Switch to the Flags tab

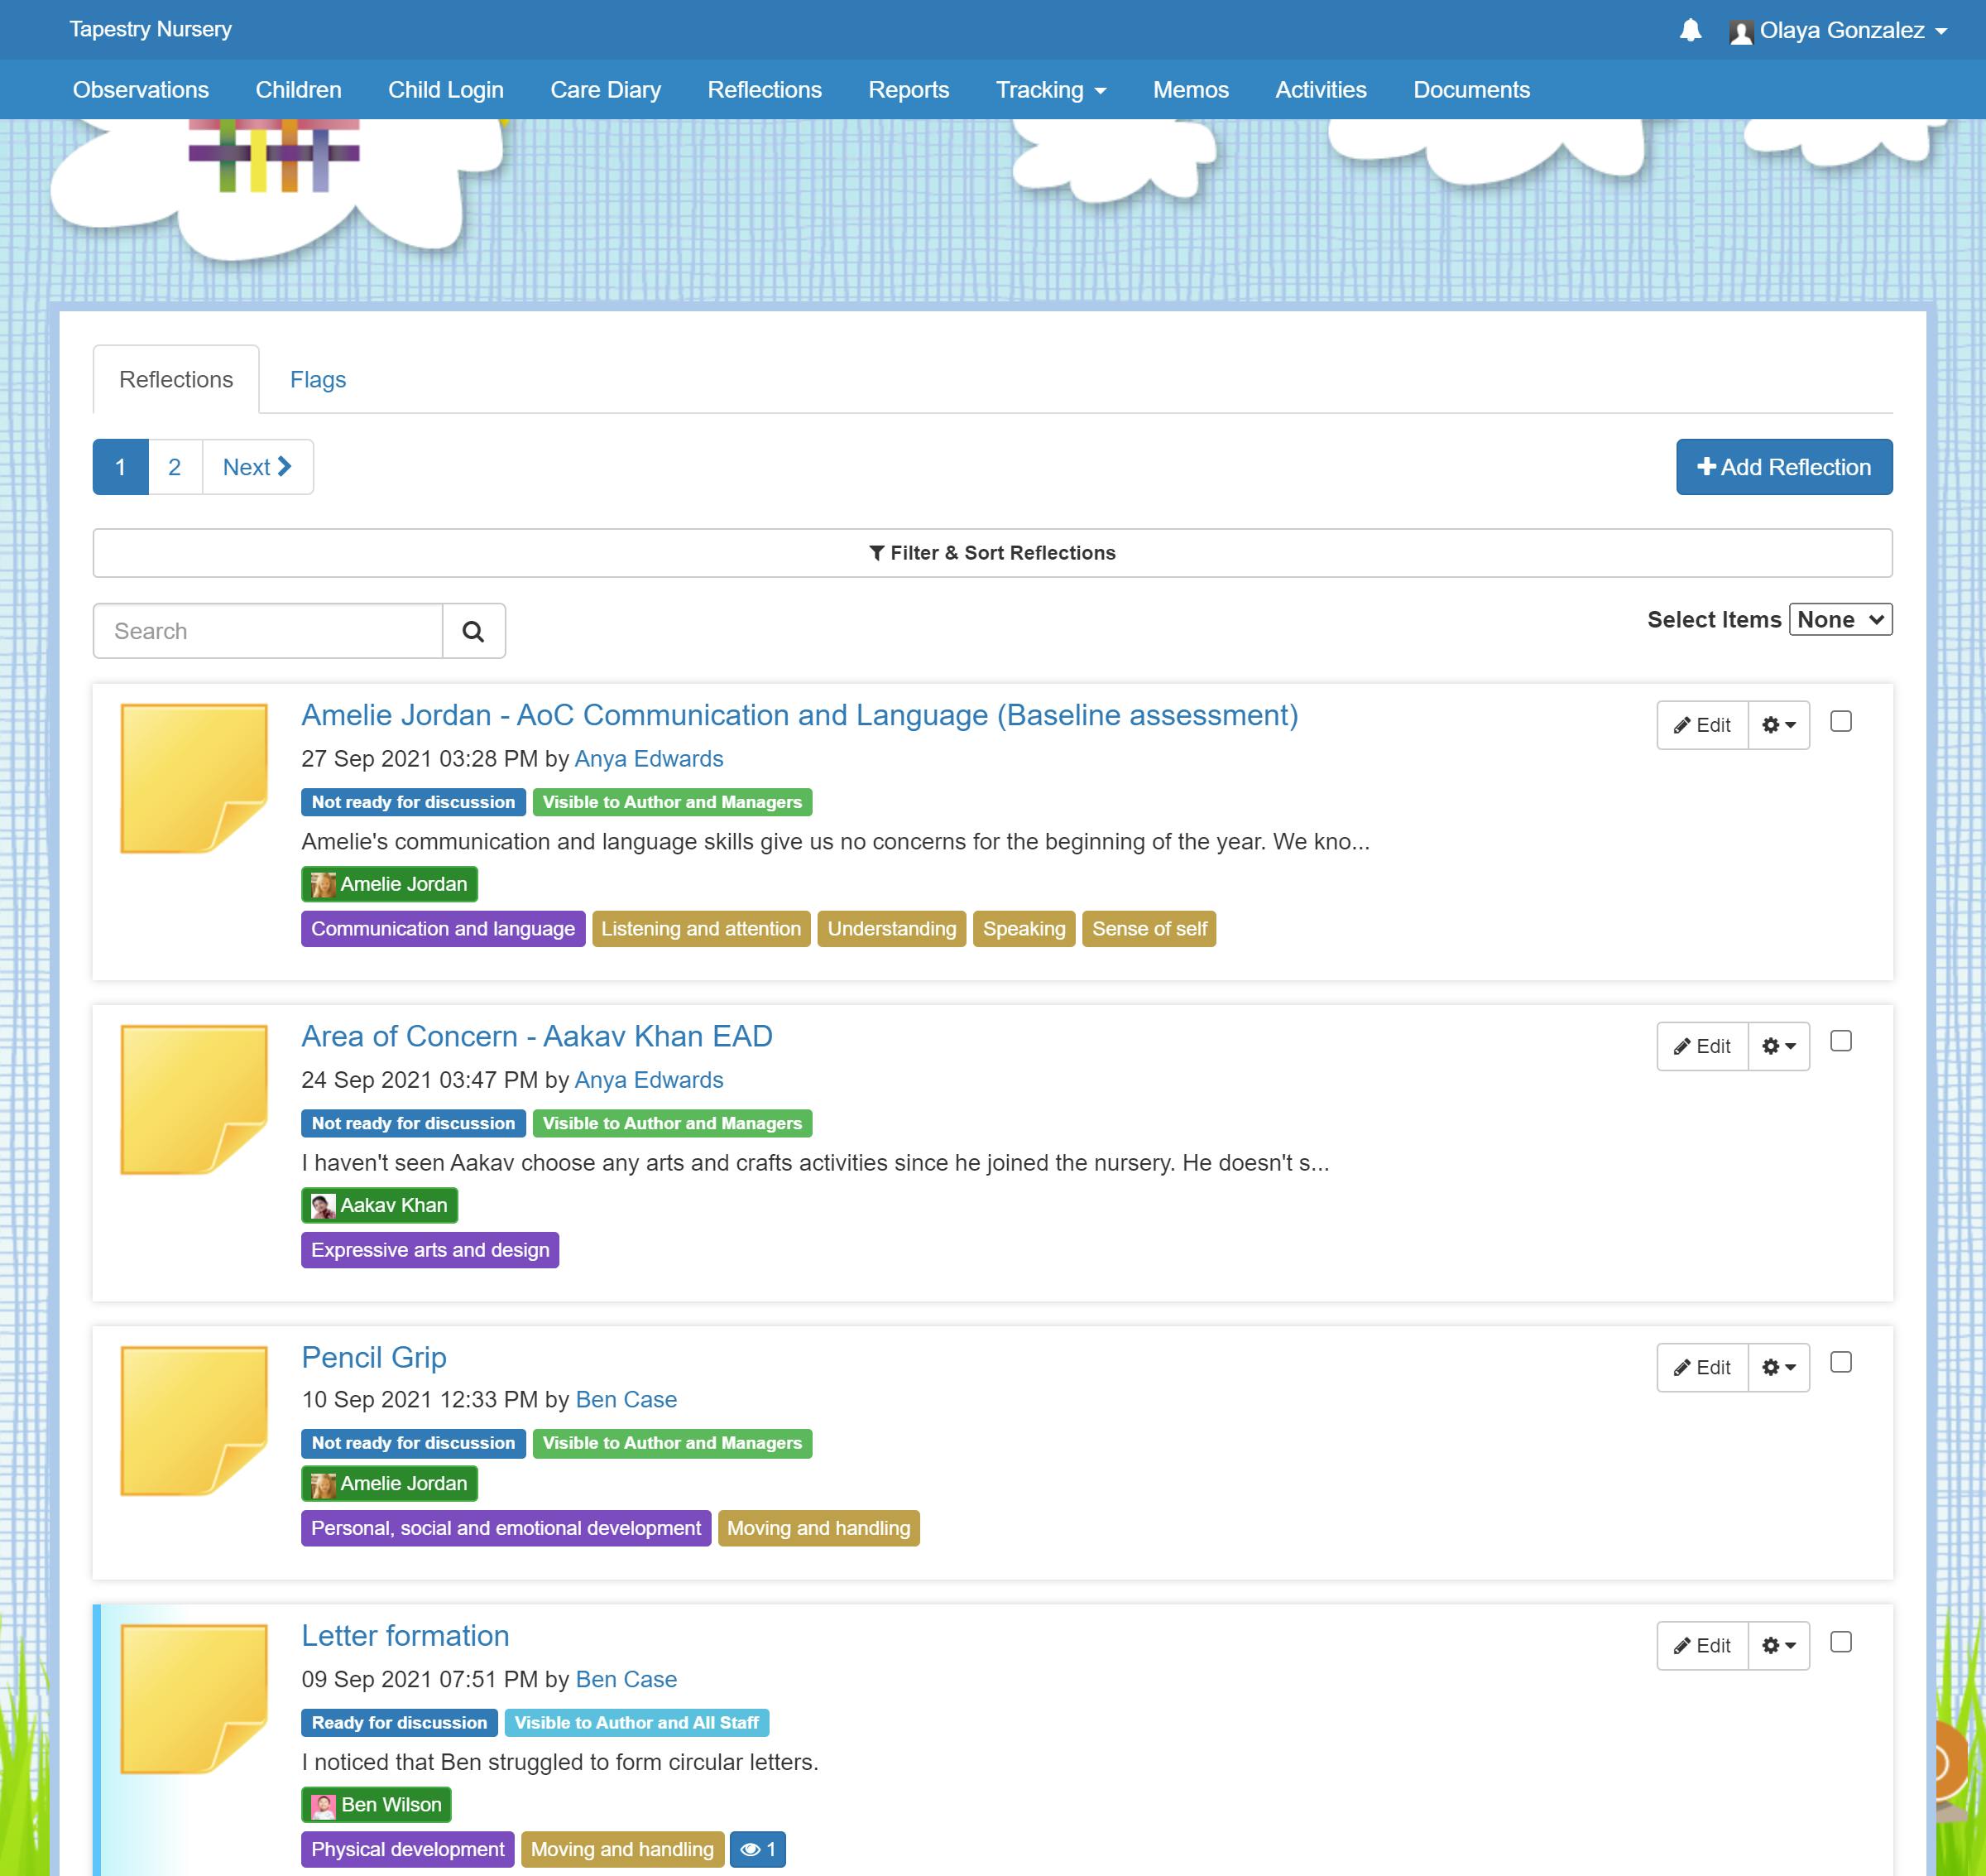(x=318, y=379)
